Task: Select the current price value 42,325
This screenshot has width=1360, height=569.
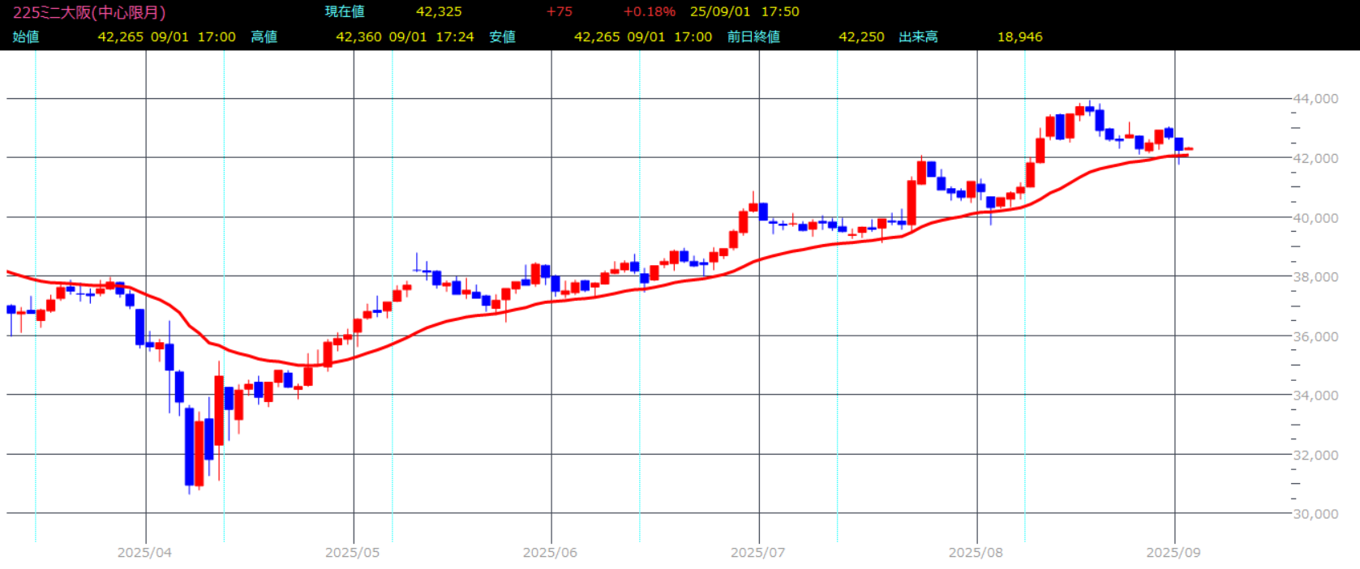Action: tap(439, 12)
